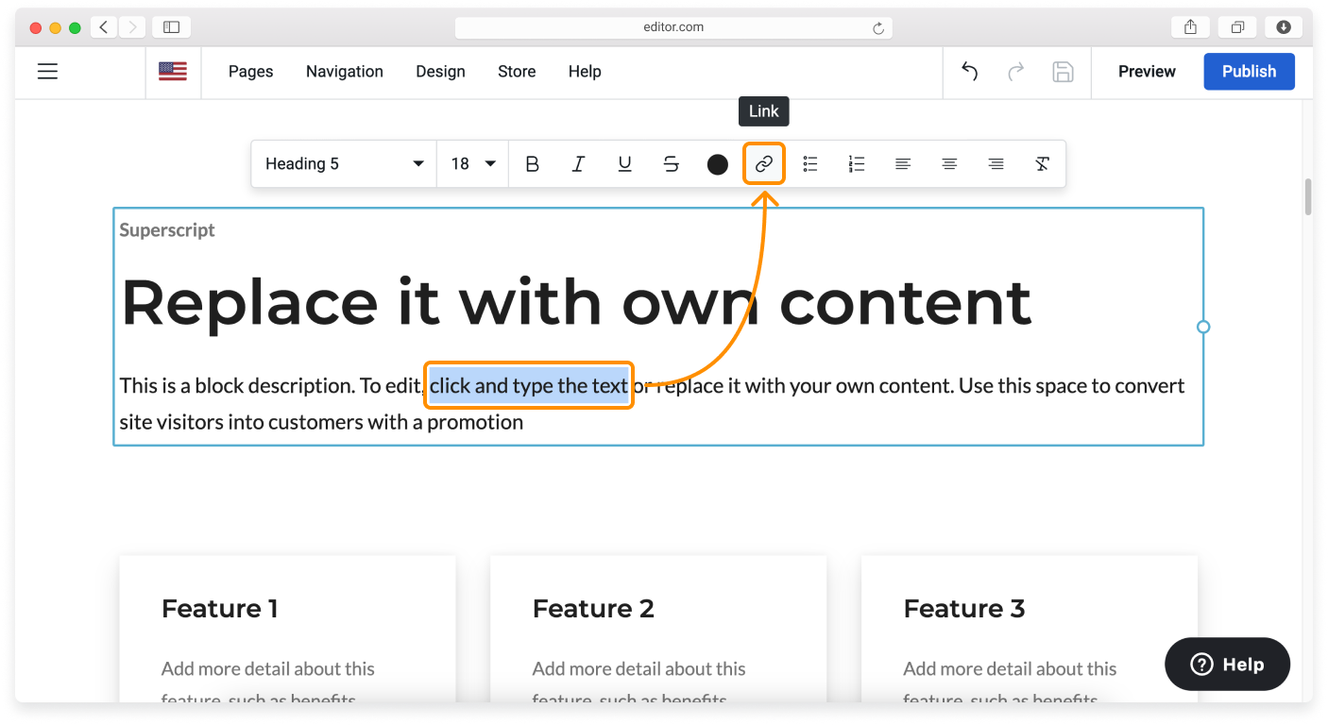Click the browser share icon
The width and height of the screenshot is (1328, 725).
pyautogui.click(x=1190, y=27)
